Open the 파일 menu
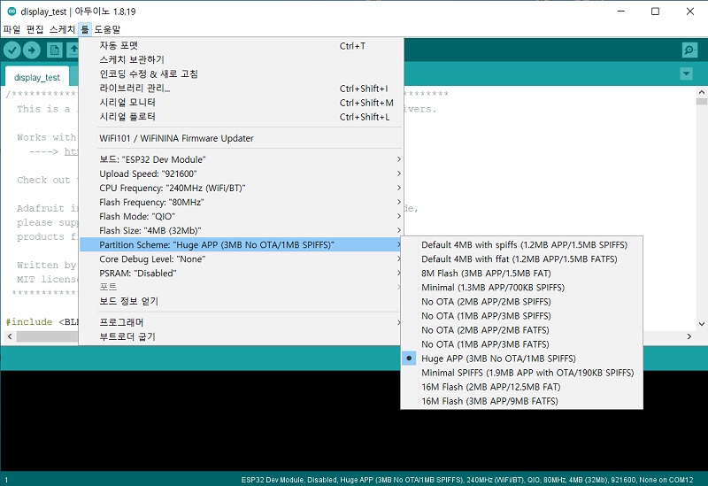The image size is (708, 486). (12, 29)
